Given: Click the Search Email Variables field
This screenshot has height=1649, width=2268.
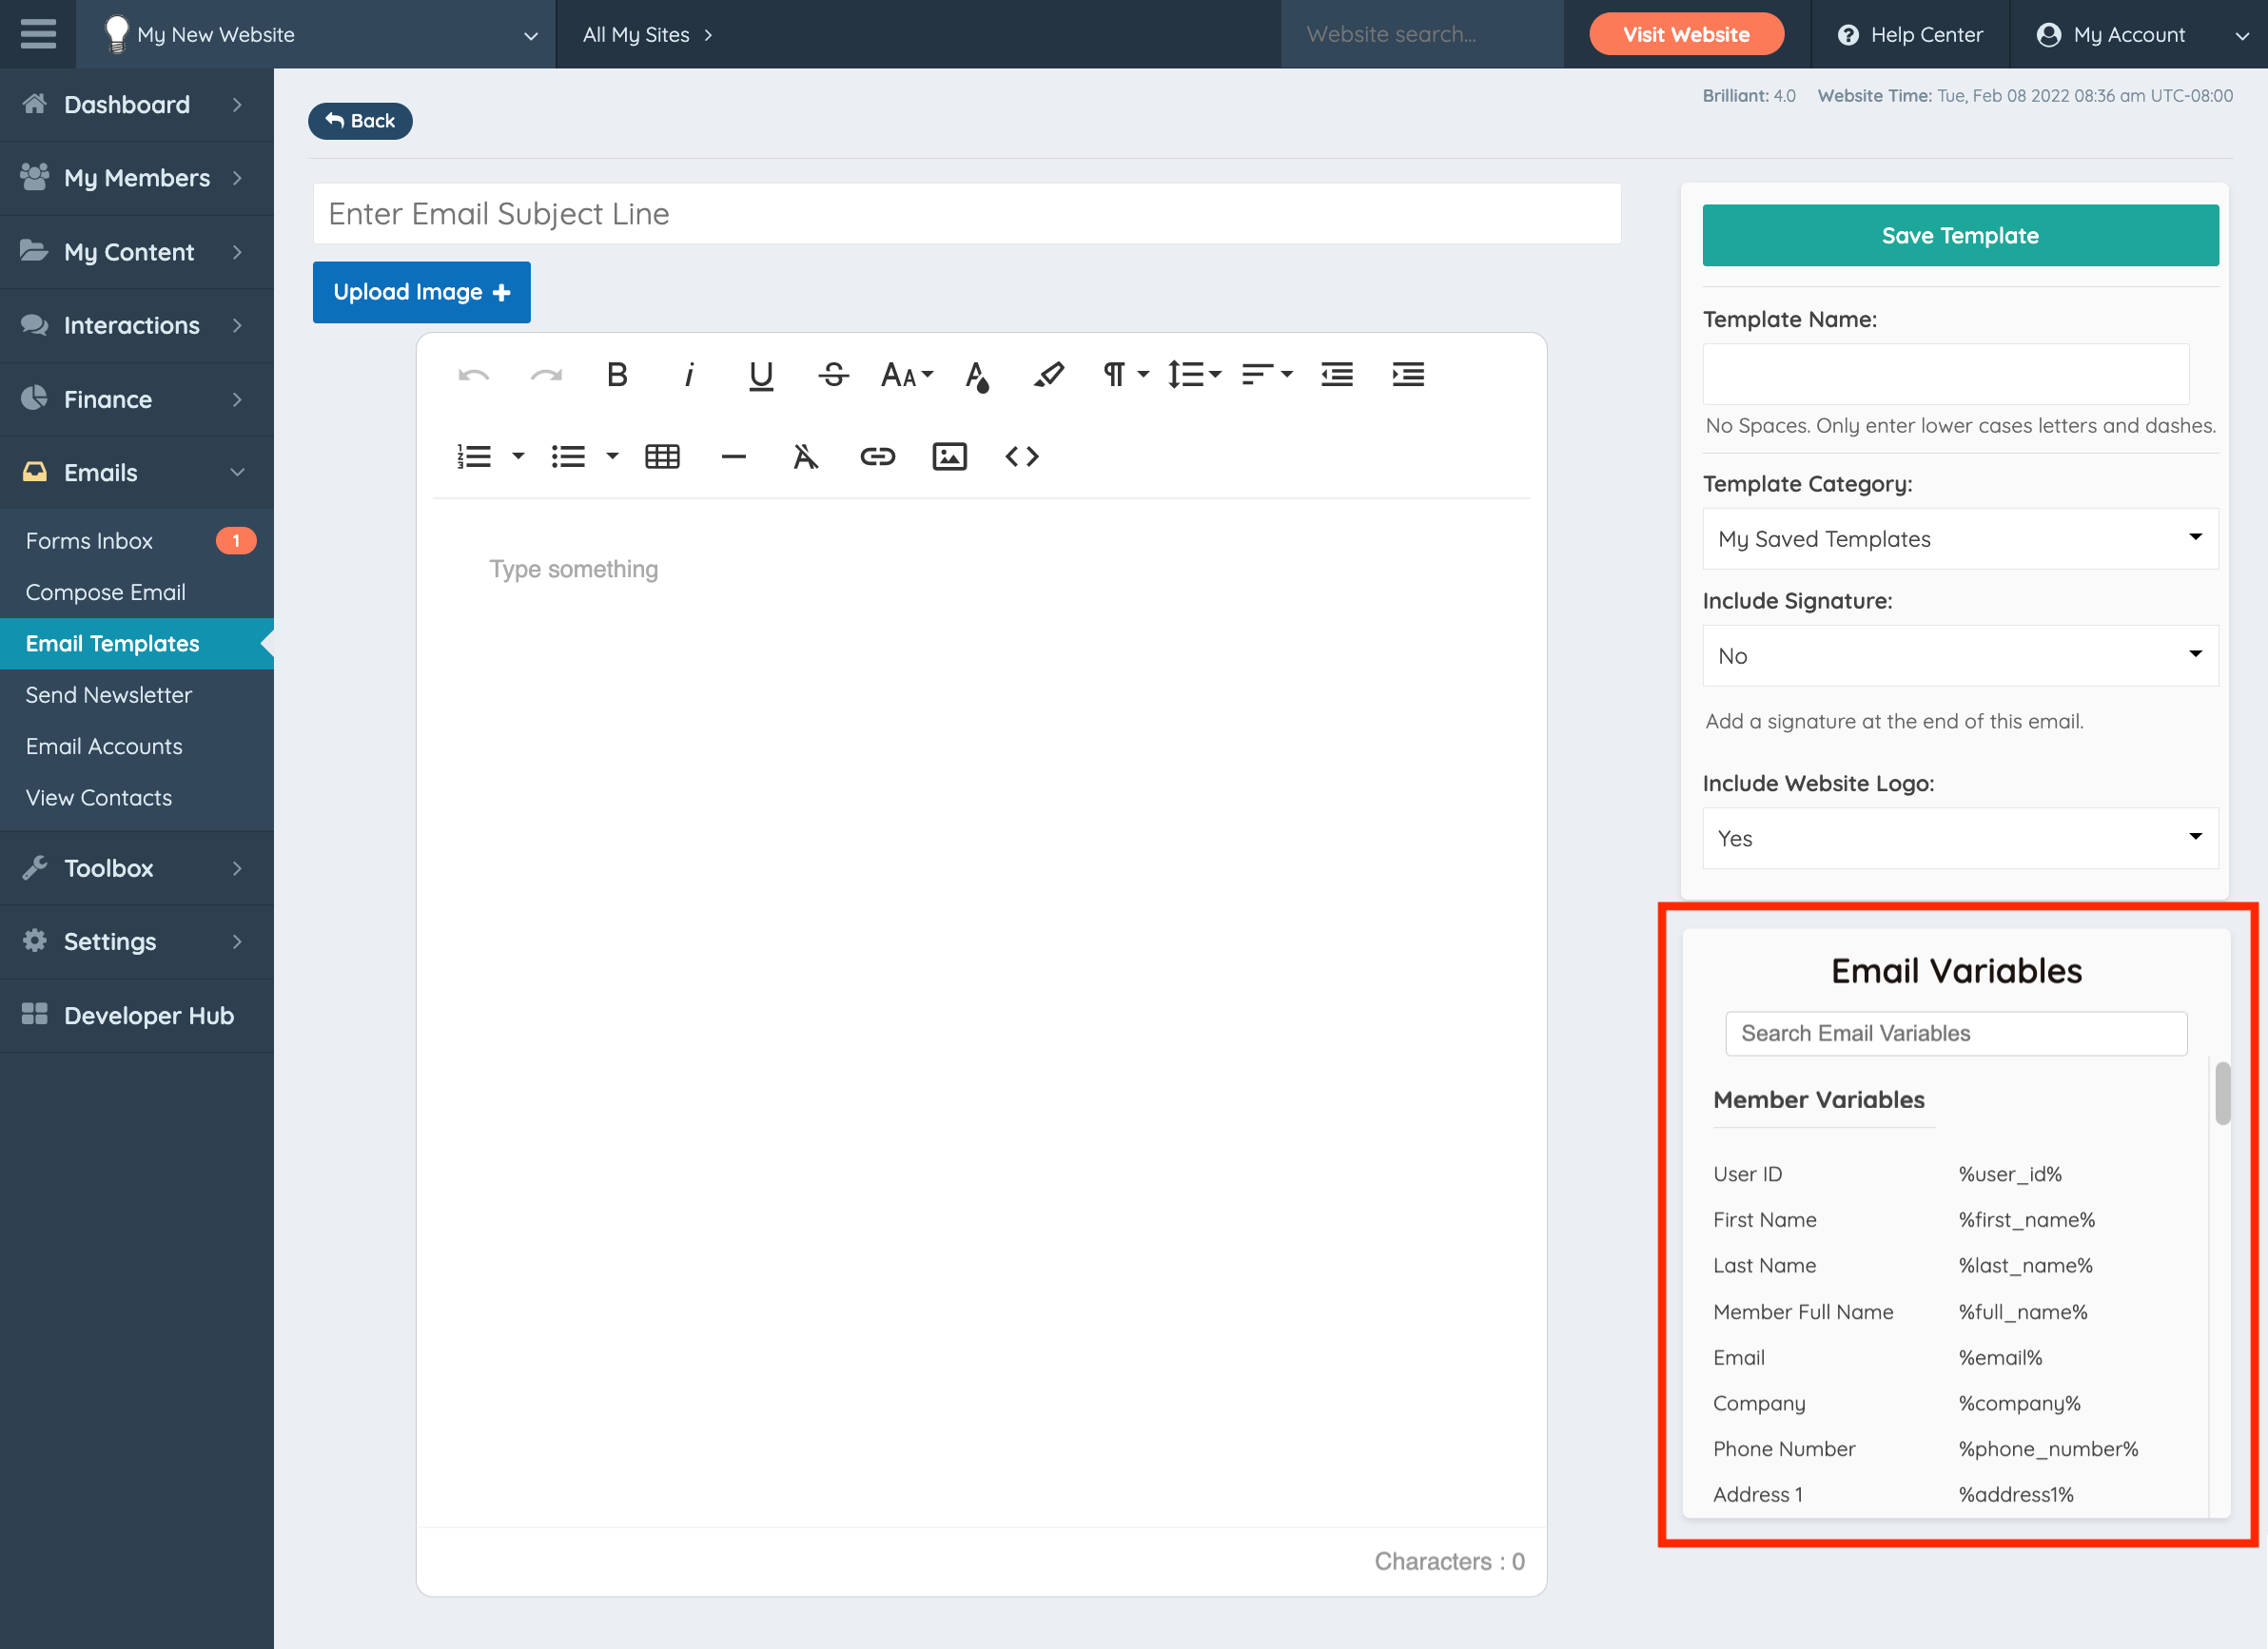Looking at the screenshot, I should [x=1955, y=1034].
